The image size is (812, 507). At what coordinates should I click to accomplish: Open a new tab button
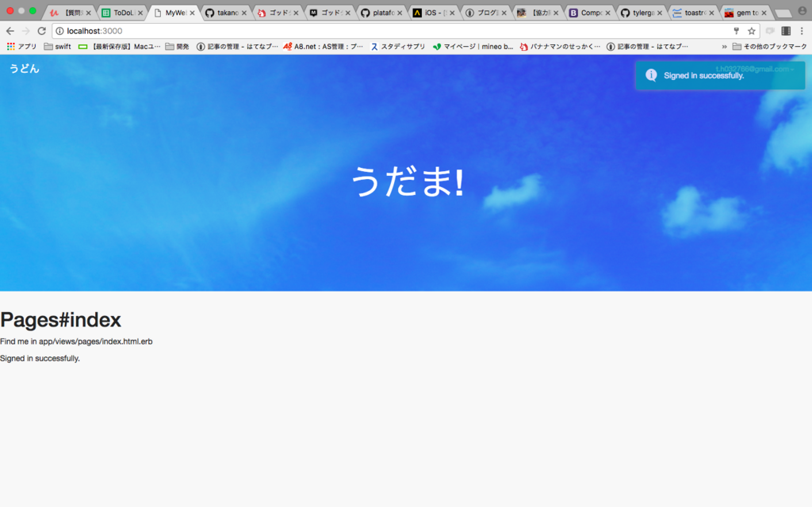click(x=783, y=13)
